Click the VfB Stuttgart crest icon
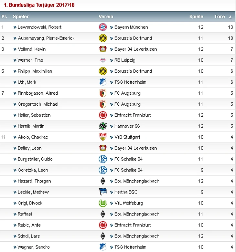This screenshot has height=252, width=236. pos(103,137)
